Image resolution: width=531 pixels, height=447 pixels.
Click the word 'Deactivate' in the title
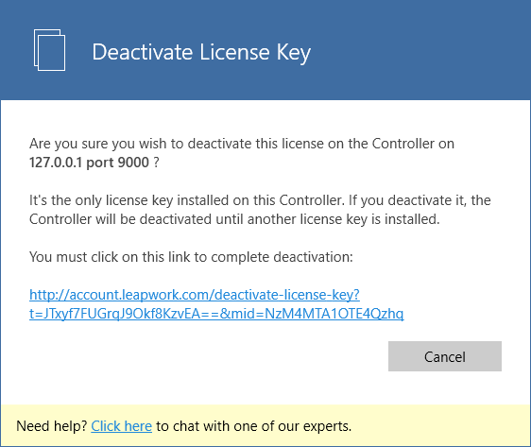click(143, 52)
